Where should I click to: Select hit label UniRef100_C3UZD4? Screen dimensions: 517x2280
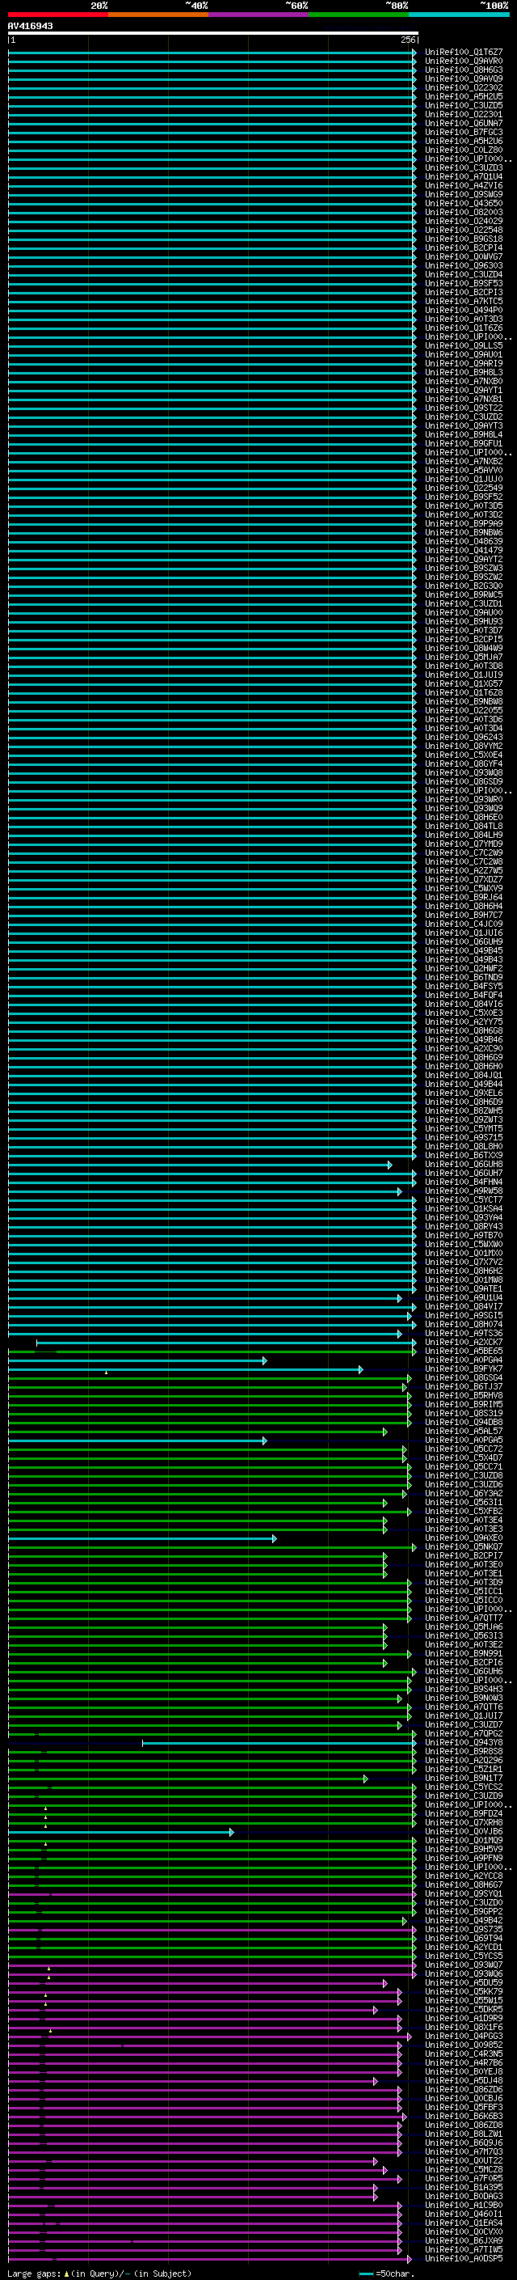point(464,274)
